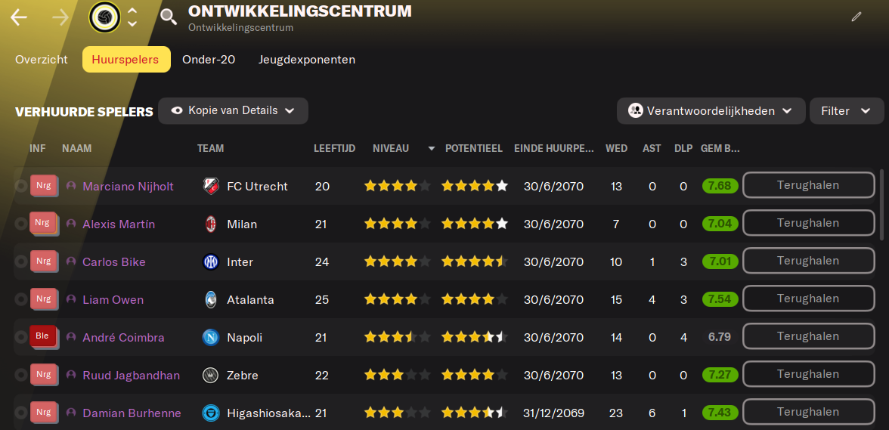Click the Napoli club logo

coord(210,337)
